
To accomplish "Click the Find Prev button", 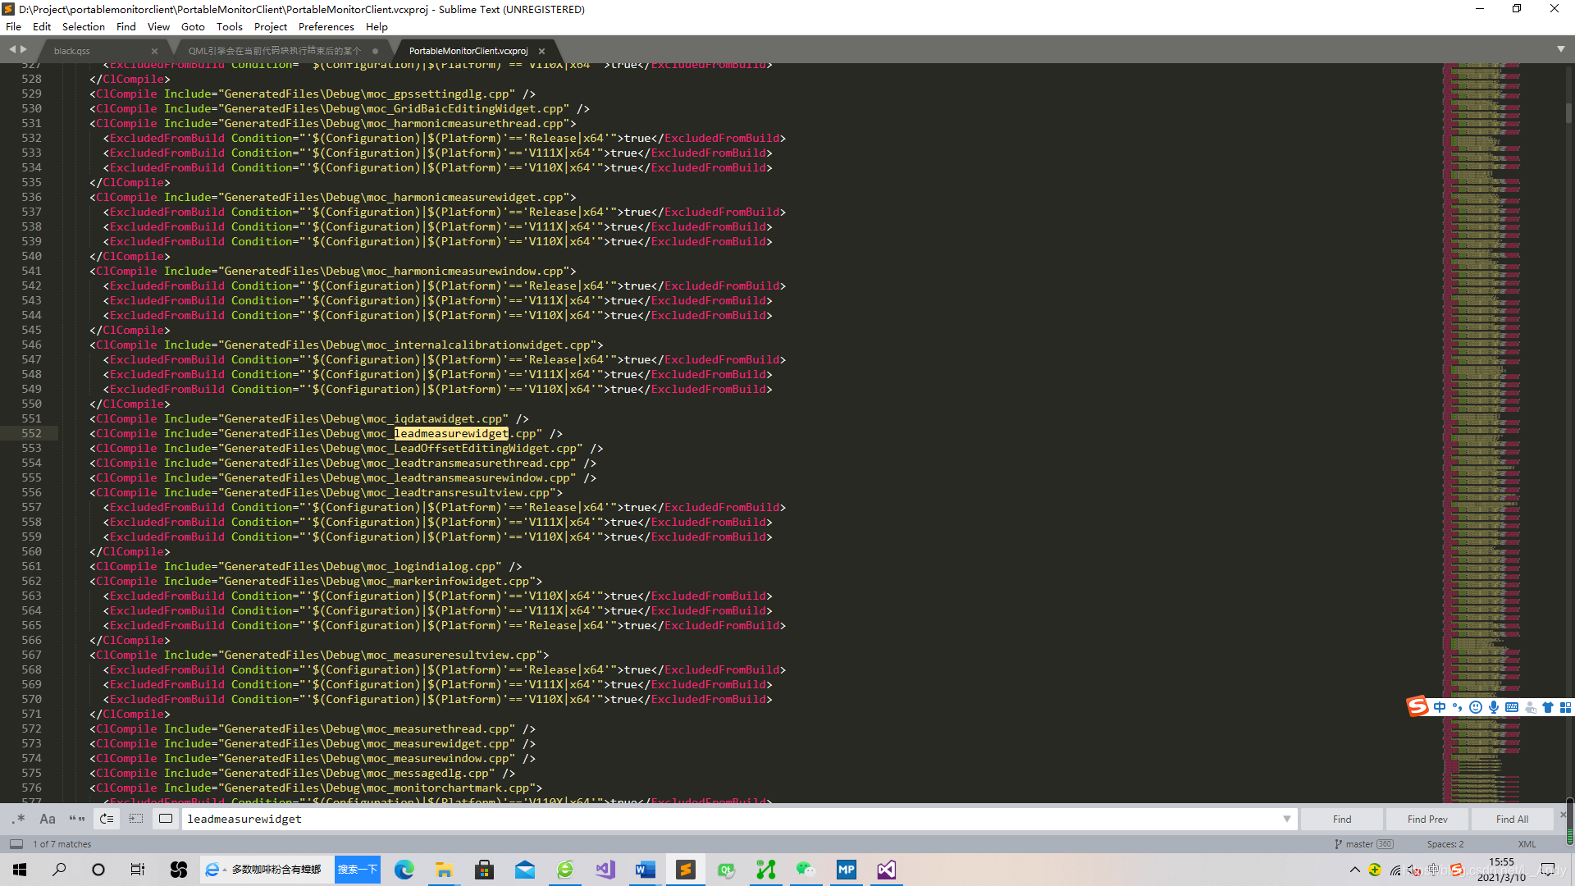I will [x=1427, y=819].
